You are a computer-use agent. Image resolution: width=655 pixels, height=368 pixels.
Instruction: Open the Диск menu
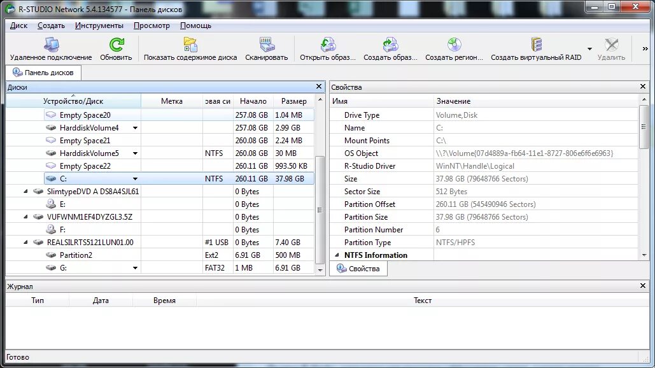click(19, 25)
